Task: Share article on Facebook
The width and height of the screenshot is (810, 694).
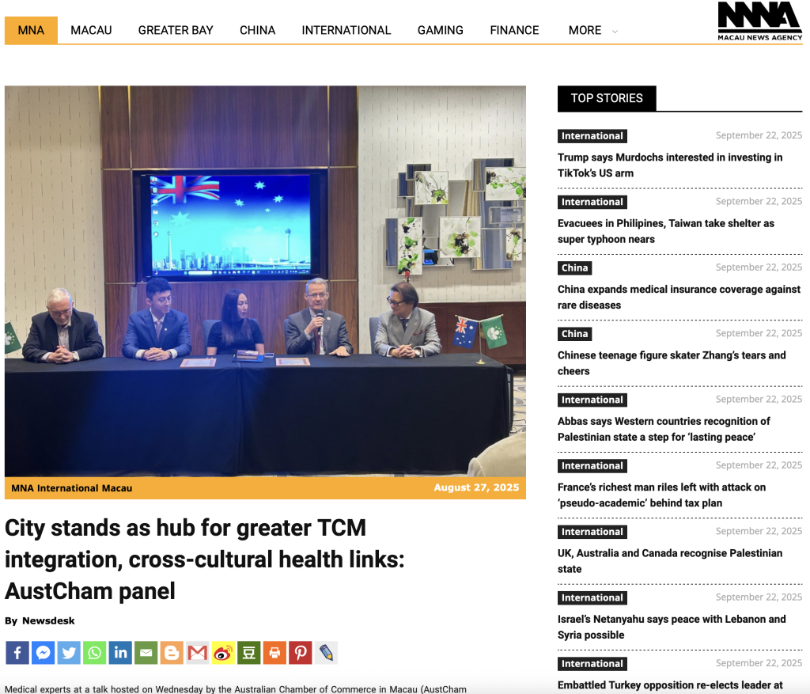Action: tap(17, 653)
